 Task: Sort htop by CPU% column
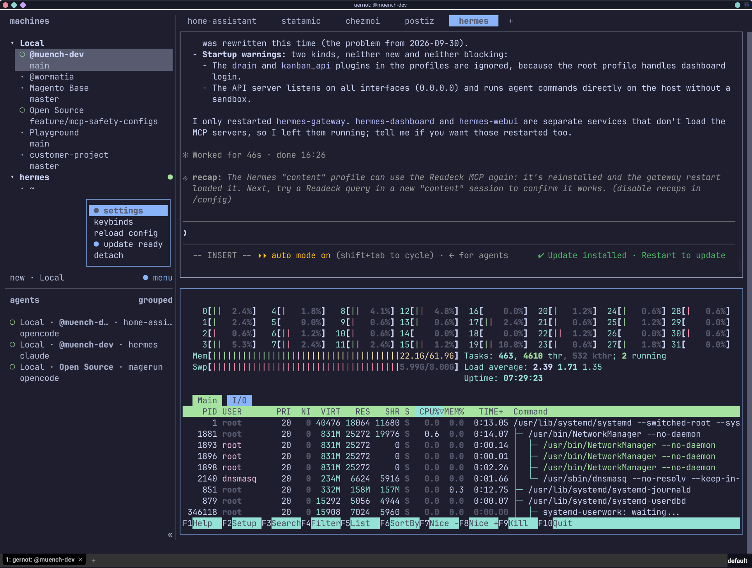pyautogui.click(x=429, y=411)
